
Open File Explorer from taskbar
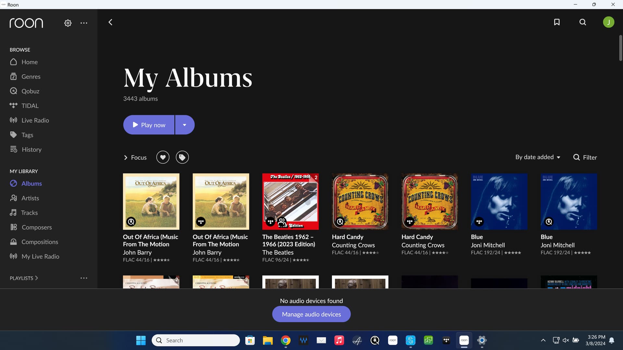tap(268, 340)
